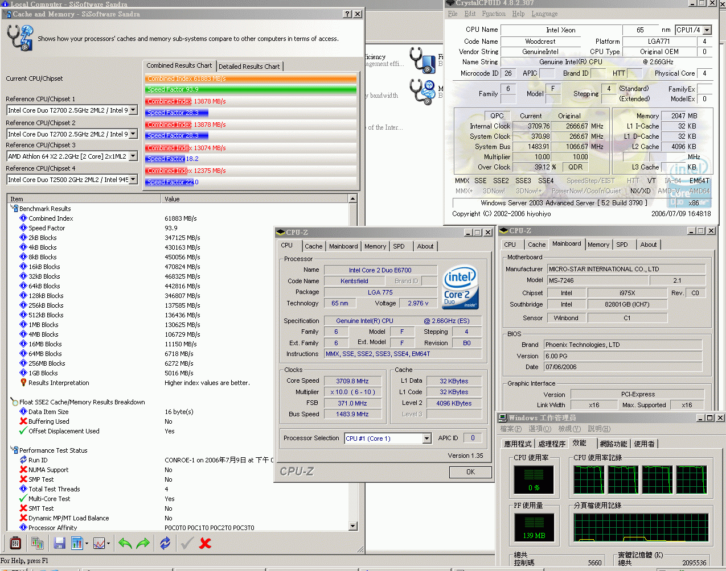Image resolution: width=726 pixels, height=571 pixels.
Task: Open the Language menu in CrystalCPUID
Action: pos(544,14)
